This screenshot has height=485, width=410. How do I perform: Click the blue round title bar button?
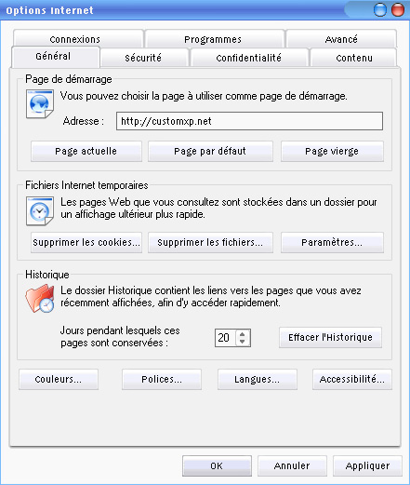point(380,10)
